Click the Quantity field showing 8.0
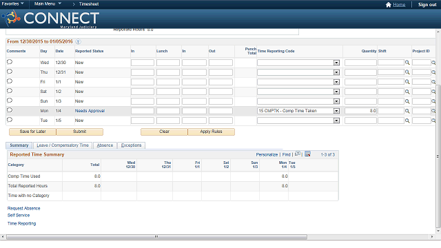441x248 pixels. point(360,111)
